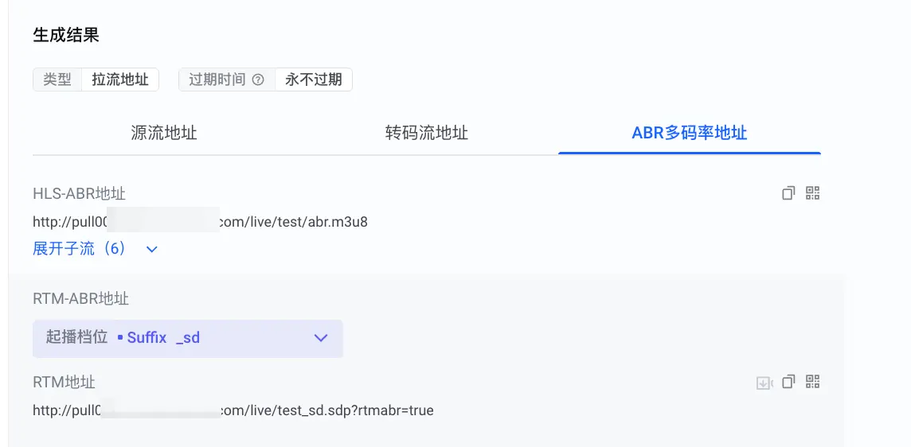The image size is (911, 447).
Task: Click the 拉流地址 type value
Action: click(x=120, y=80)
